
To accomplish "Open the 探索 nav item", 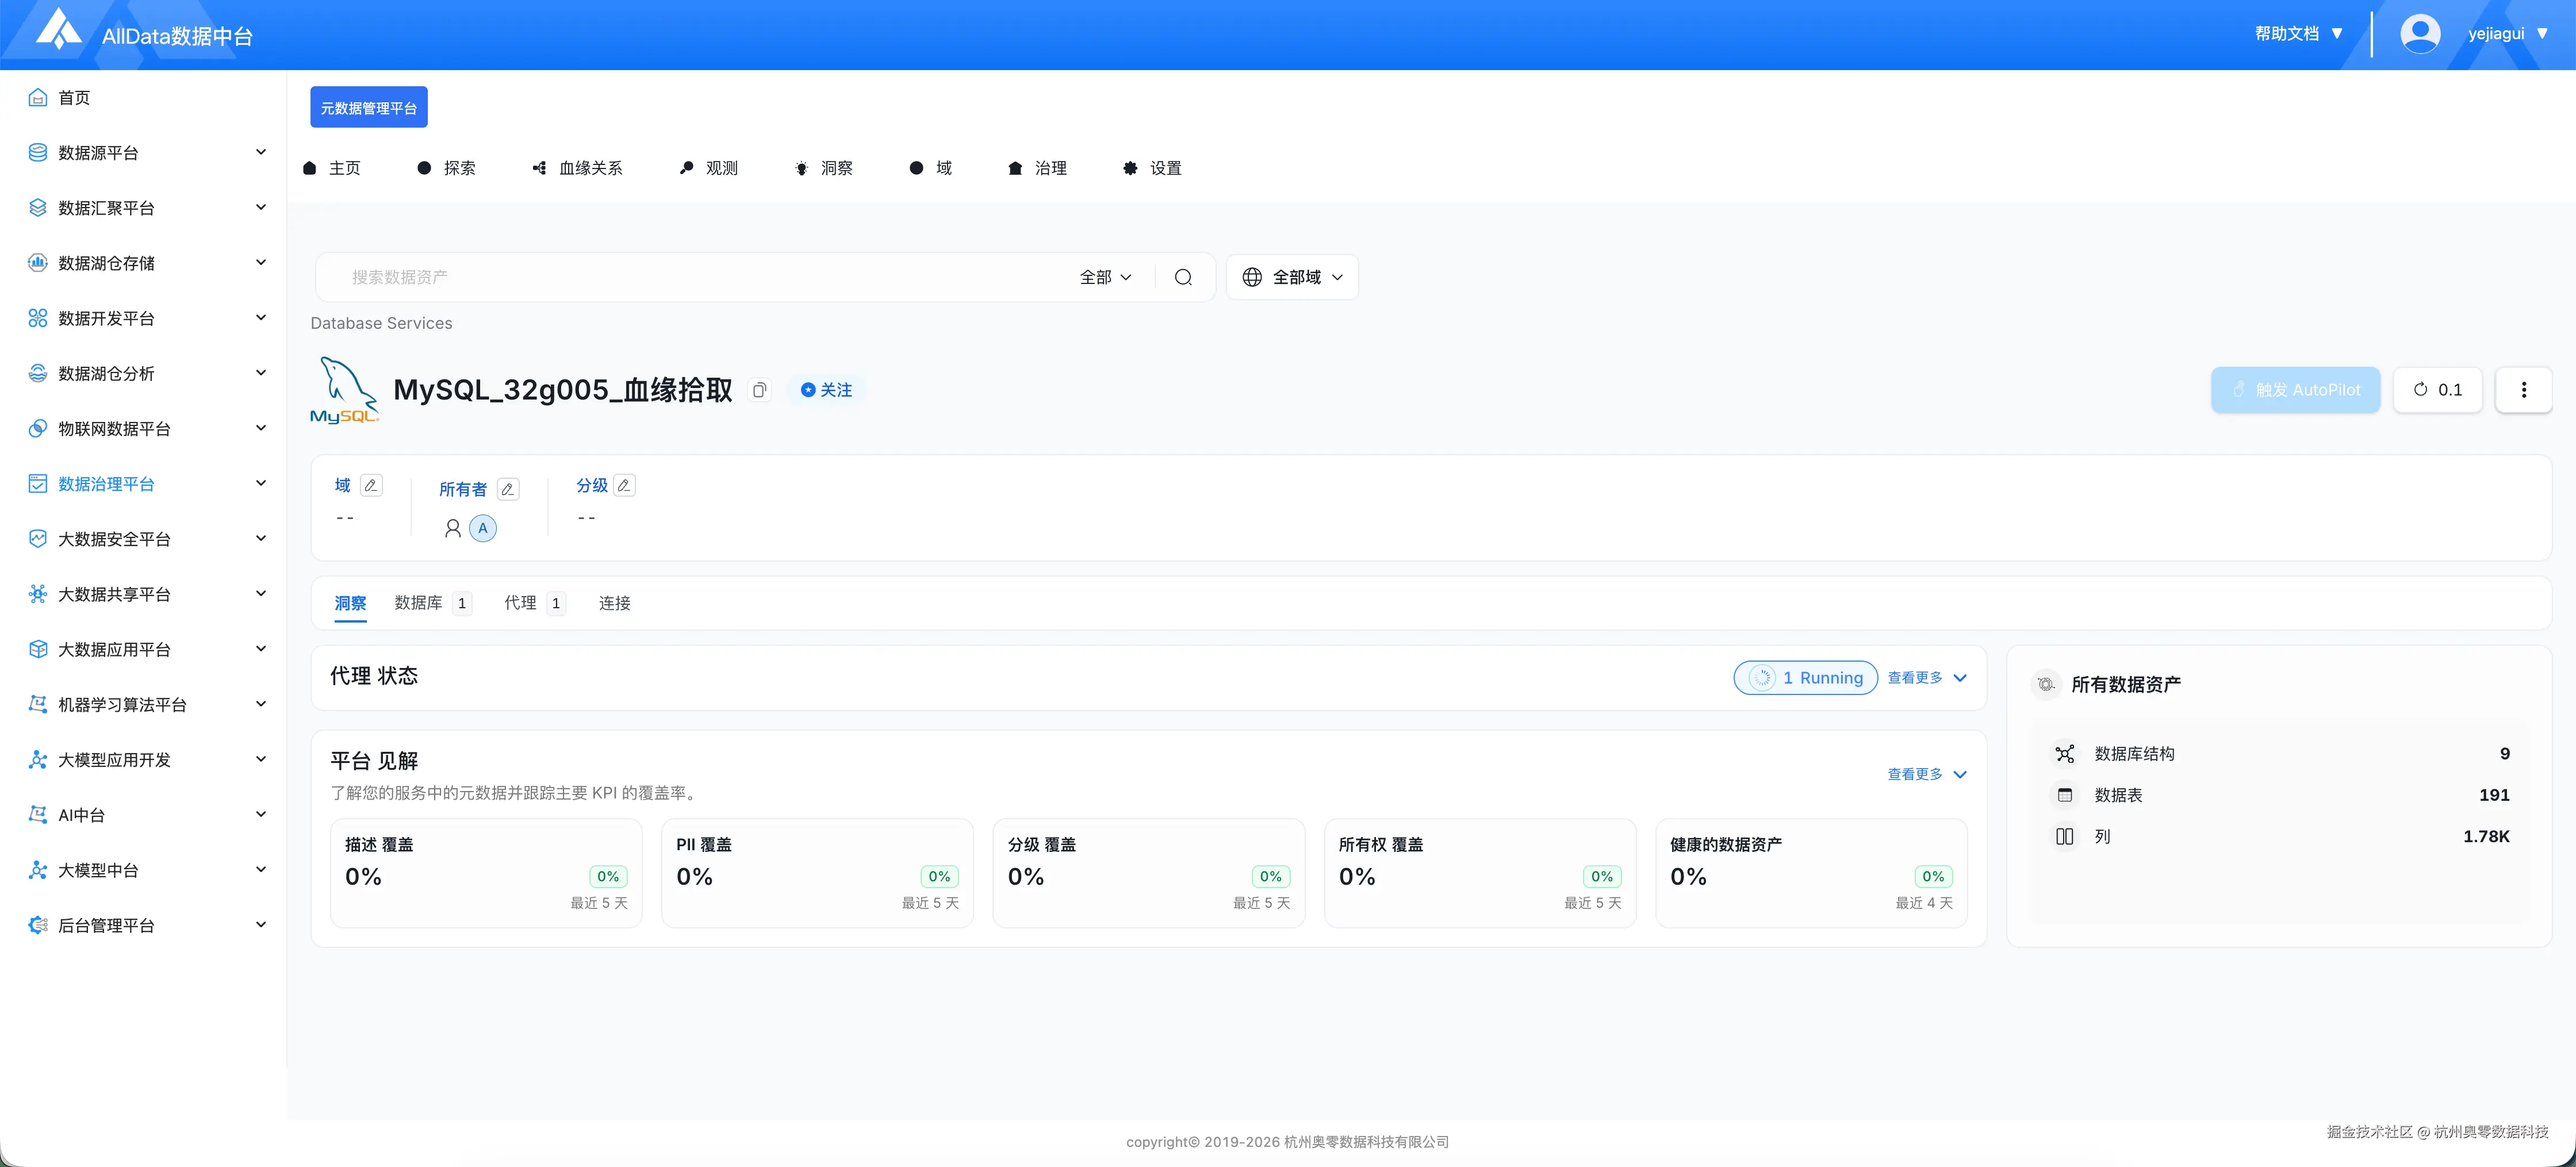I will tap(447, 168).
